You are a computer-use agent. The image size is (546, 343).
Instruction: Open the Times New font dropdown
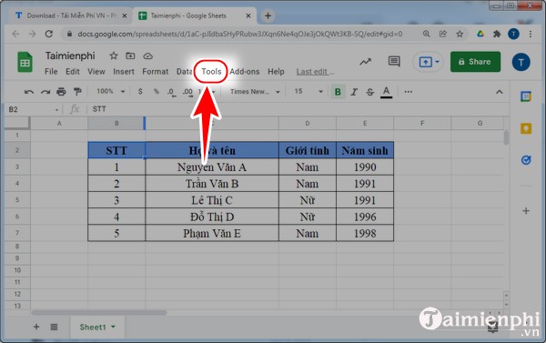click(255, 92)
